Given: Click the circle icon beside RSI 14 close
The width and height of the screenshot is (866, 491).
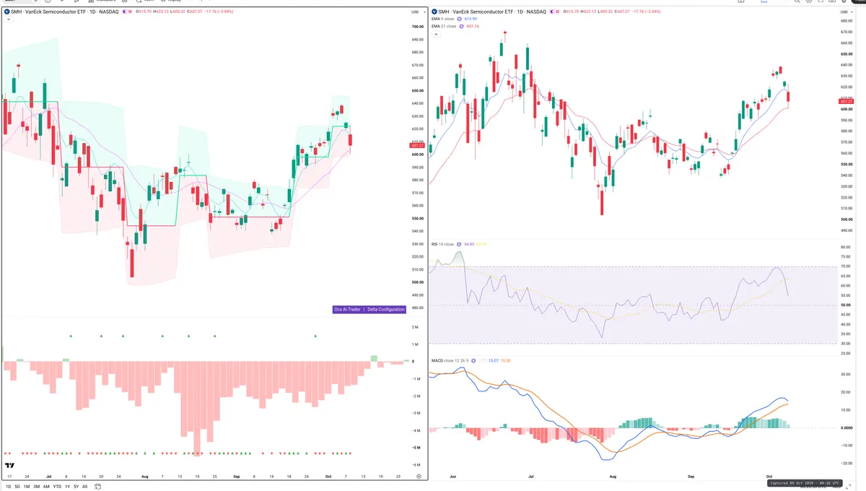Looking at the screenshot, I should (460, 244).
